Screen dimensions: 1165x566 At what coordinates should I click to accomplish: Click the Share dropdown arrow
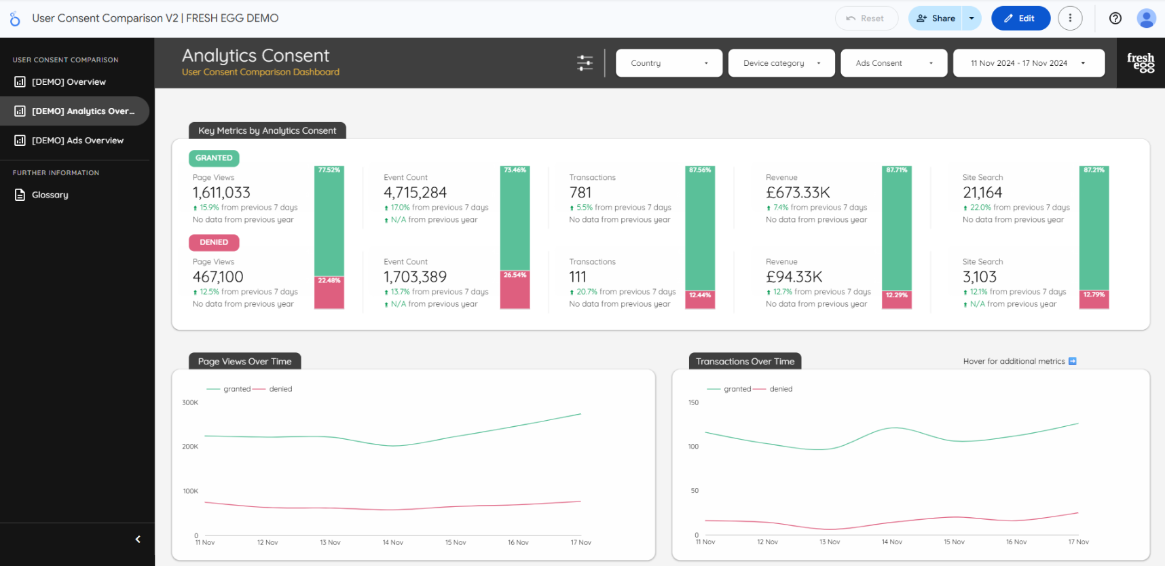tap(972, 18)
